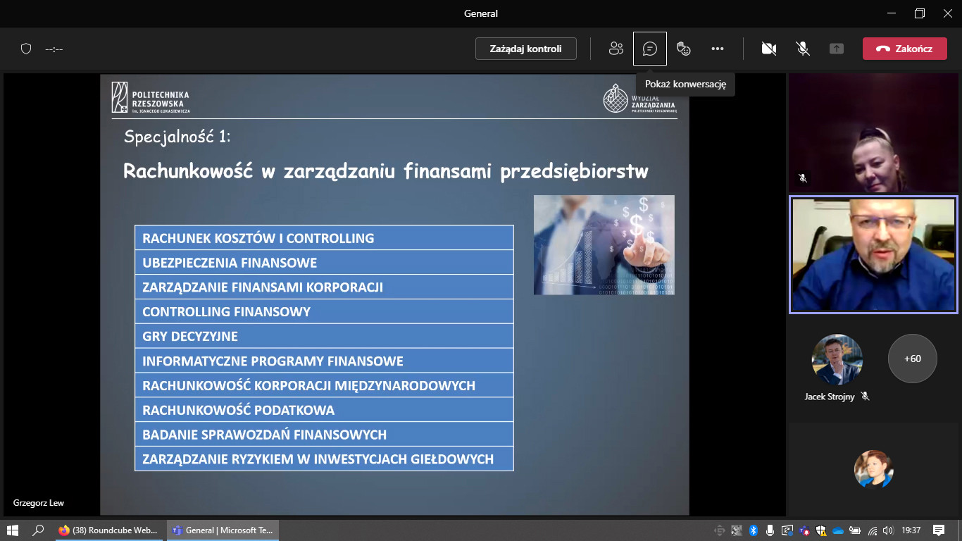Open the volume control in the system tray

(x=888, y=530)
